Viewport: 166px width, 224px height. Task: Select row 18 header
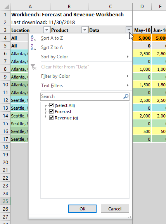(x=5, y=147)
